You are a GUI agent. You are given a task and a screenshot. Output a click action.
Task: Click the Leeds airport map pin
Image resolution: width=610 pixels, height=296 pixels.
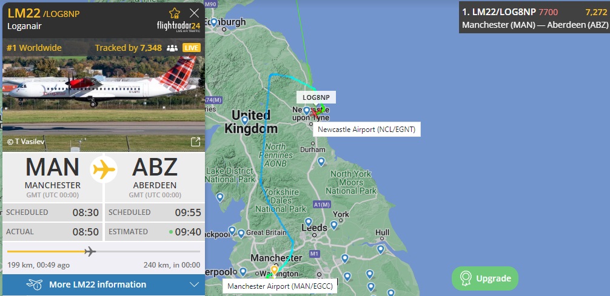point(308,222)
